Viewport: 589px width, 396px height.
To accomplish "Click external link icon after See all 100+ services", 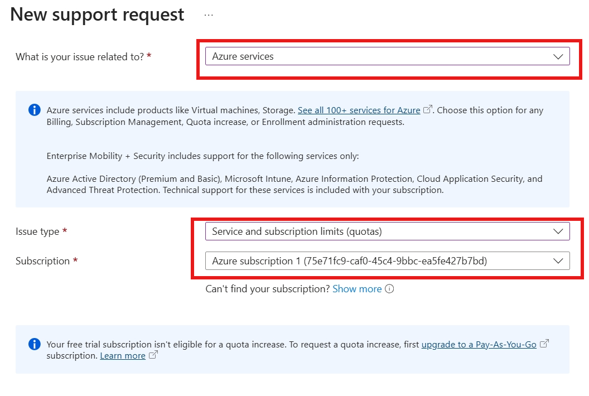I will [x=427, y=109].
